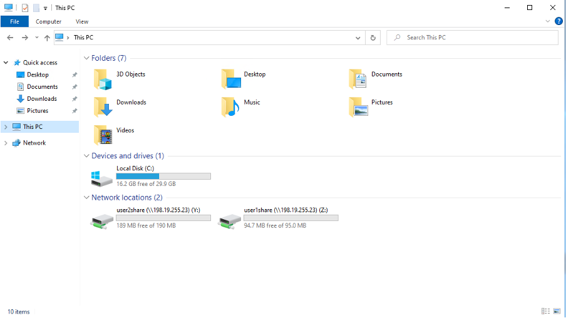Select Pictures in Quick access
This screenshot has width=566, height=318.
(37, 111)
